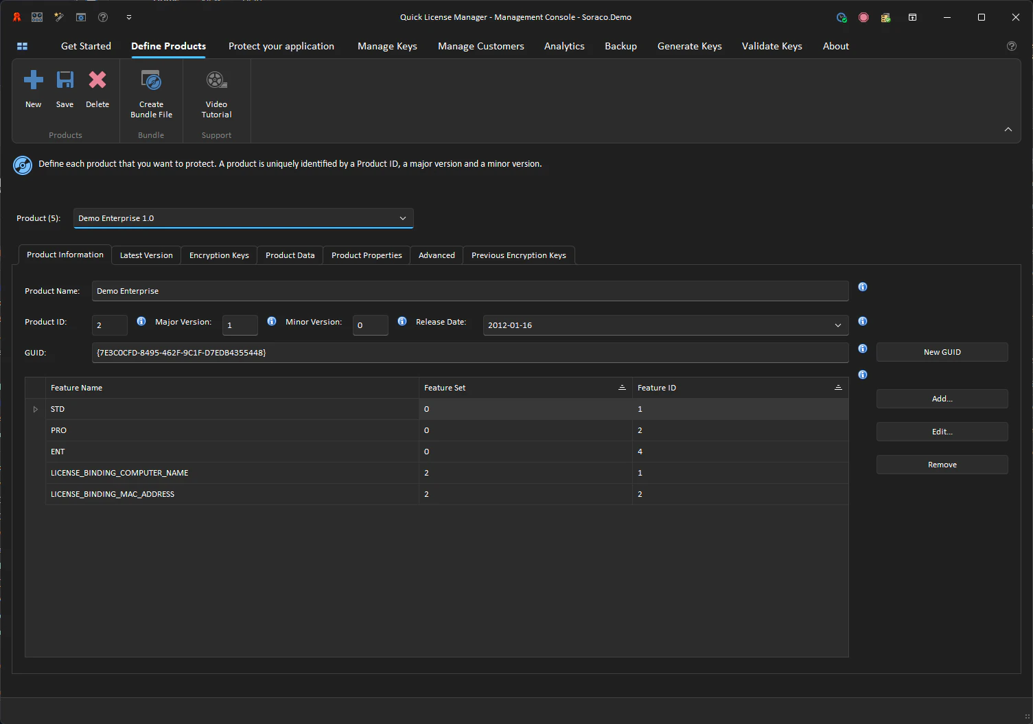Delete the selected product
Image resolution: width=1033 pixels, height=724 pixels.
(97, 87)
